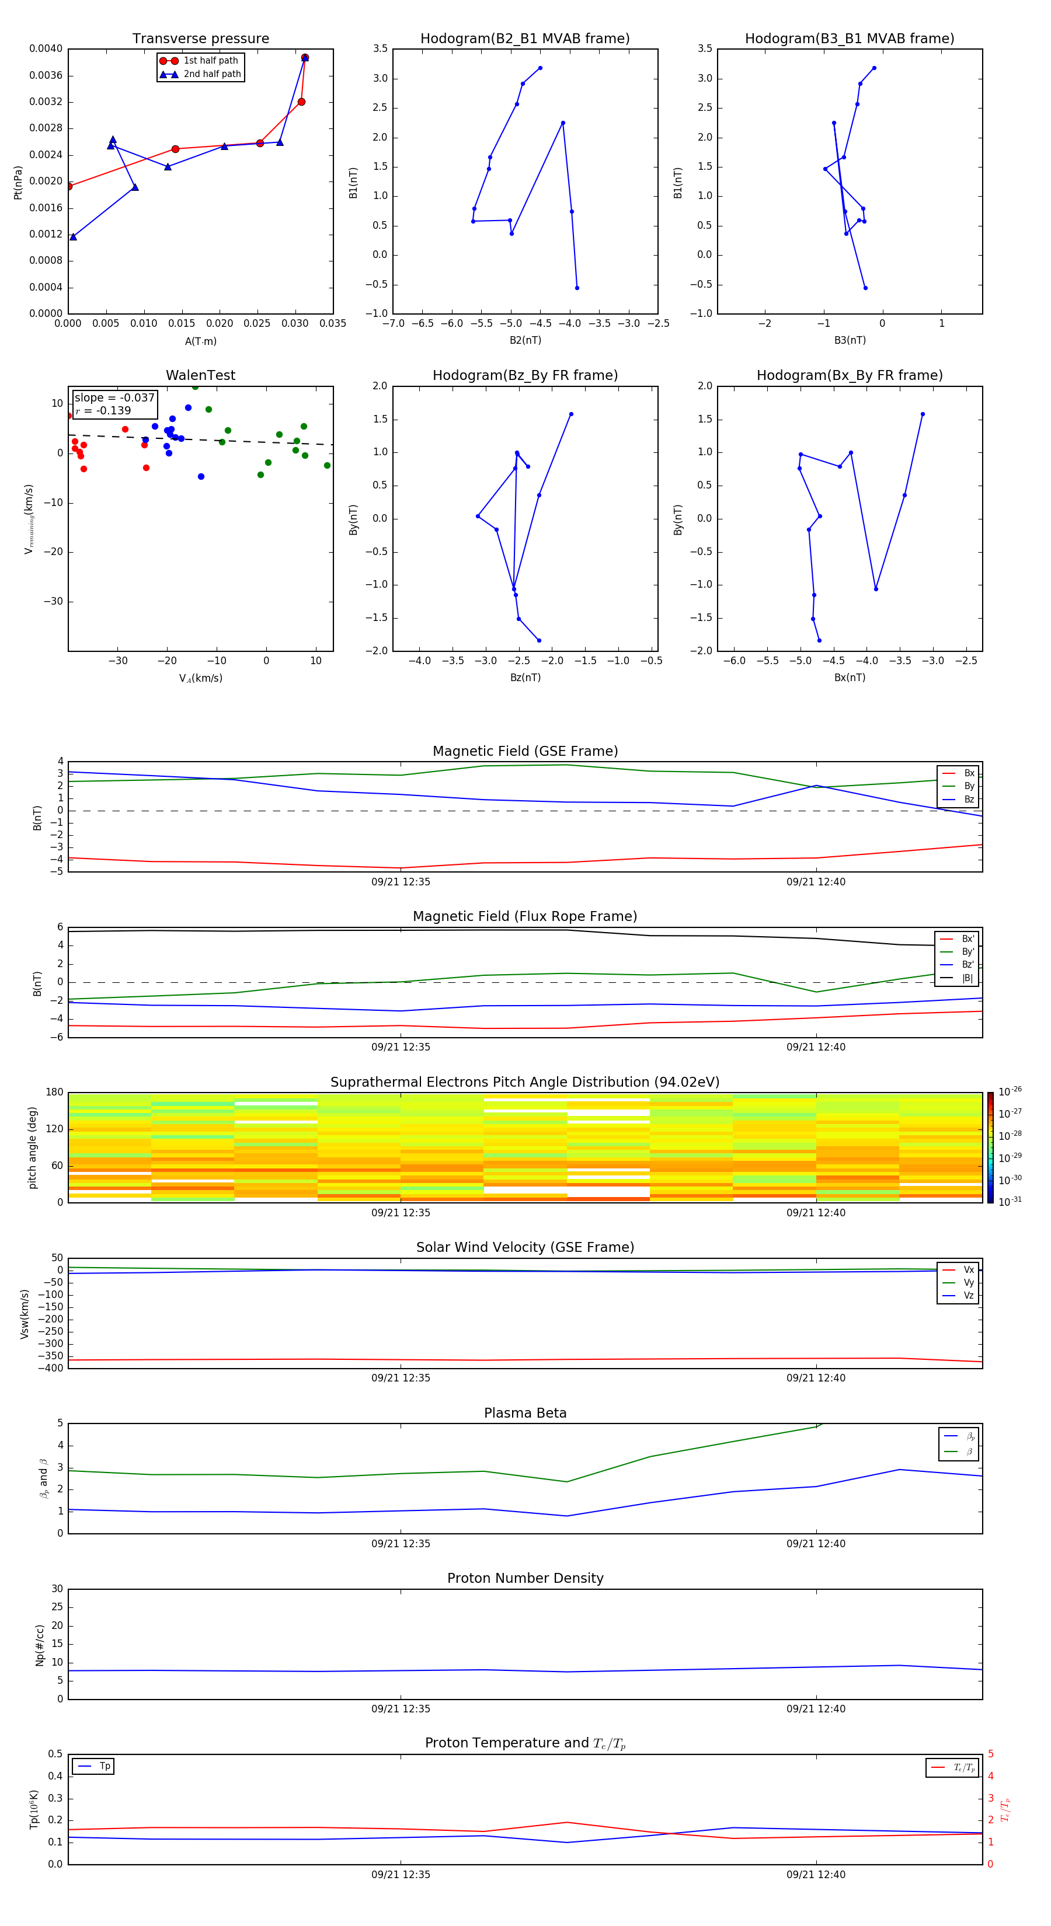The image size is (1051, 1926).
Task: Click the "Transverse pressure" plot title
Action: pyautogui.click(x=200, y=38)
